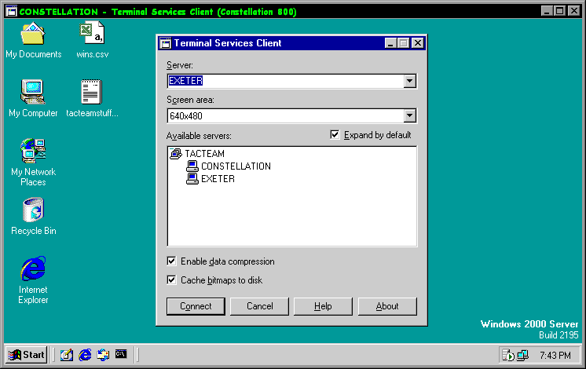Screen dimensions: 586x369
Task: Select the Internet Explorer desktop icon
Action: coord(33,269)
